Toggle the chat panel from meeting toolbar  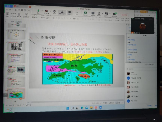click(x=70, y=13)
